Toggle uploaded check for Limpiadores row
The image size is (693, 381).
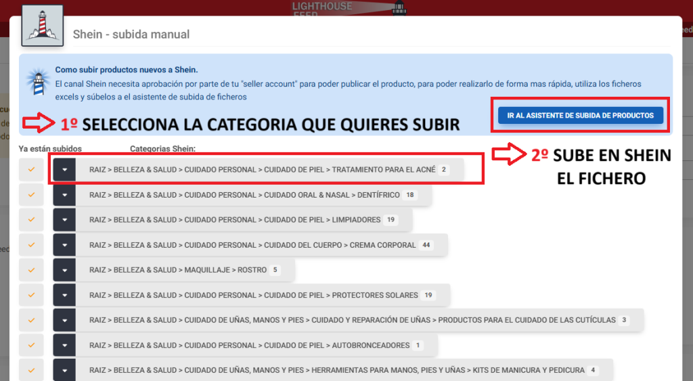(31, 220)
